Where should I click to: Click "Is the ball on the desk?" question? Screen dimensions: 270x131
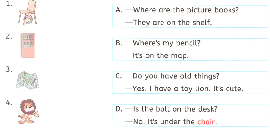(175, 109)
